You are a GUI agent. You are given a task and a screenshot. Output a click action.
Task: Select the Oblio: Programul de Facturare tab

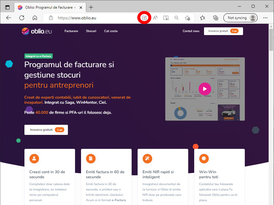point(50,7)
